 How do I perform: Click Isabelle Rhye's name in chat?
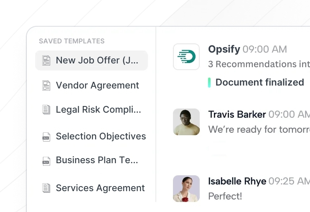237,181
